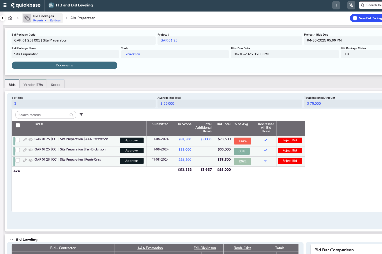The image size is (382, 254).
Task: Click the Documents button
Action: click(64, 65)
